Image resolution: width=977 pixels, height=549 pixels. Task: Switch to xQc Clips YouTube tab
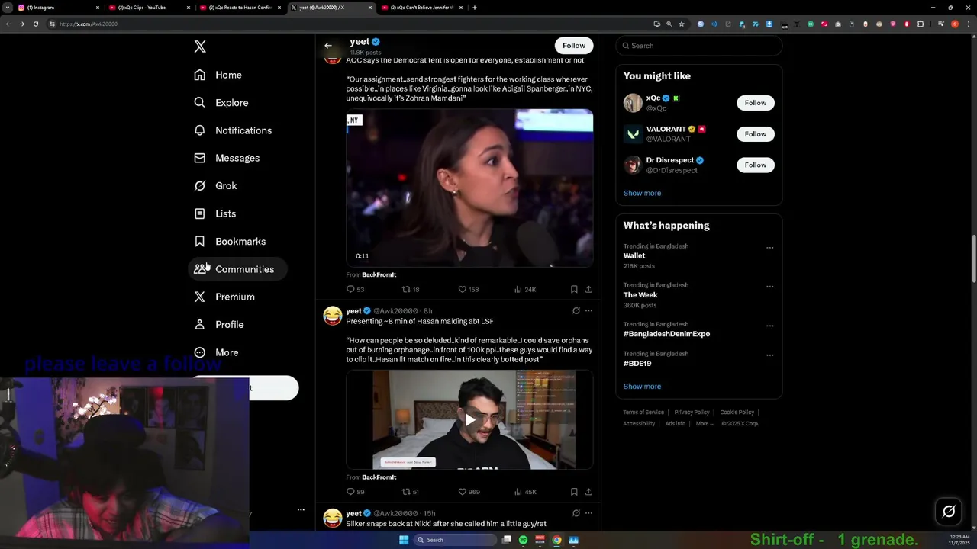point(149,8)
